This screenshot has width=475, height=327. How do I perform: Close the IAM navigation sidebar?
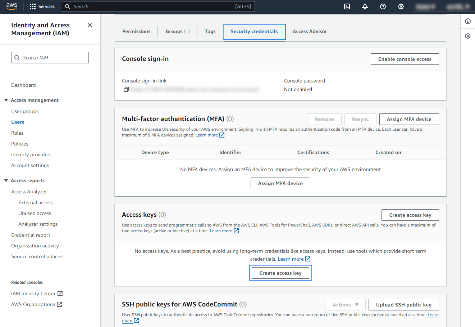(90, 25)
